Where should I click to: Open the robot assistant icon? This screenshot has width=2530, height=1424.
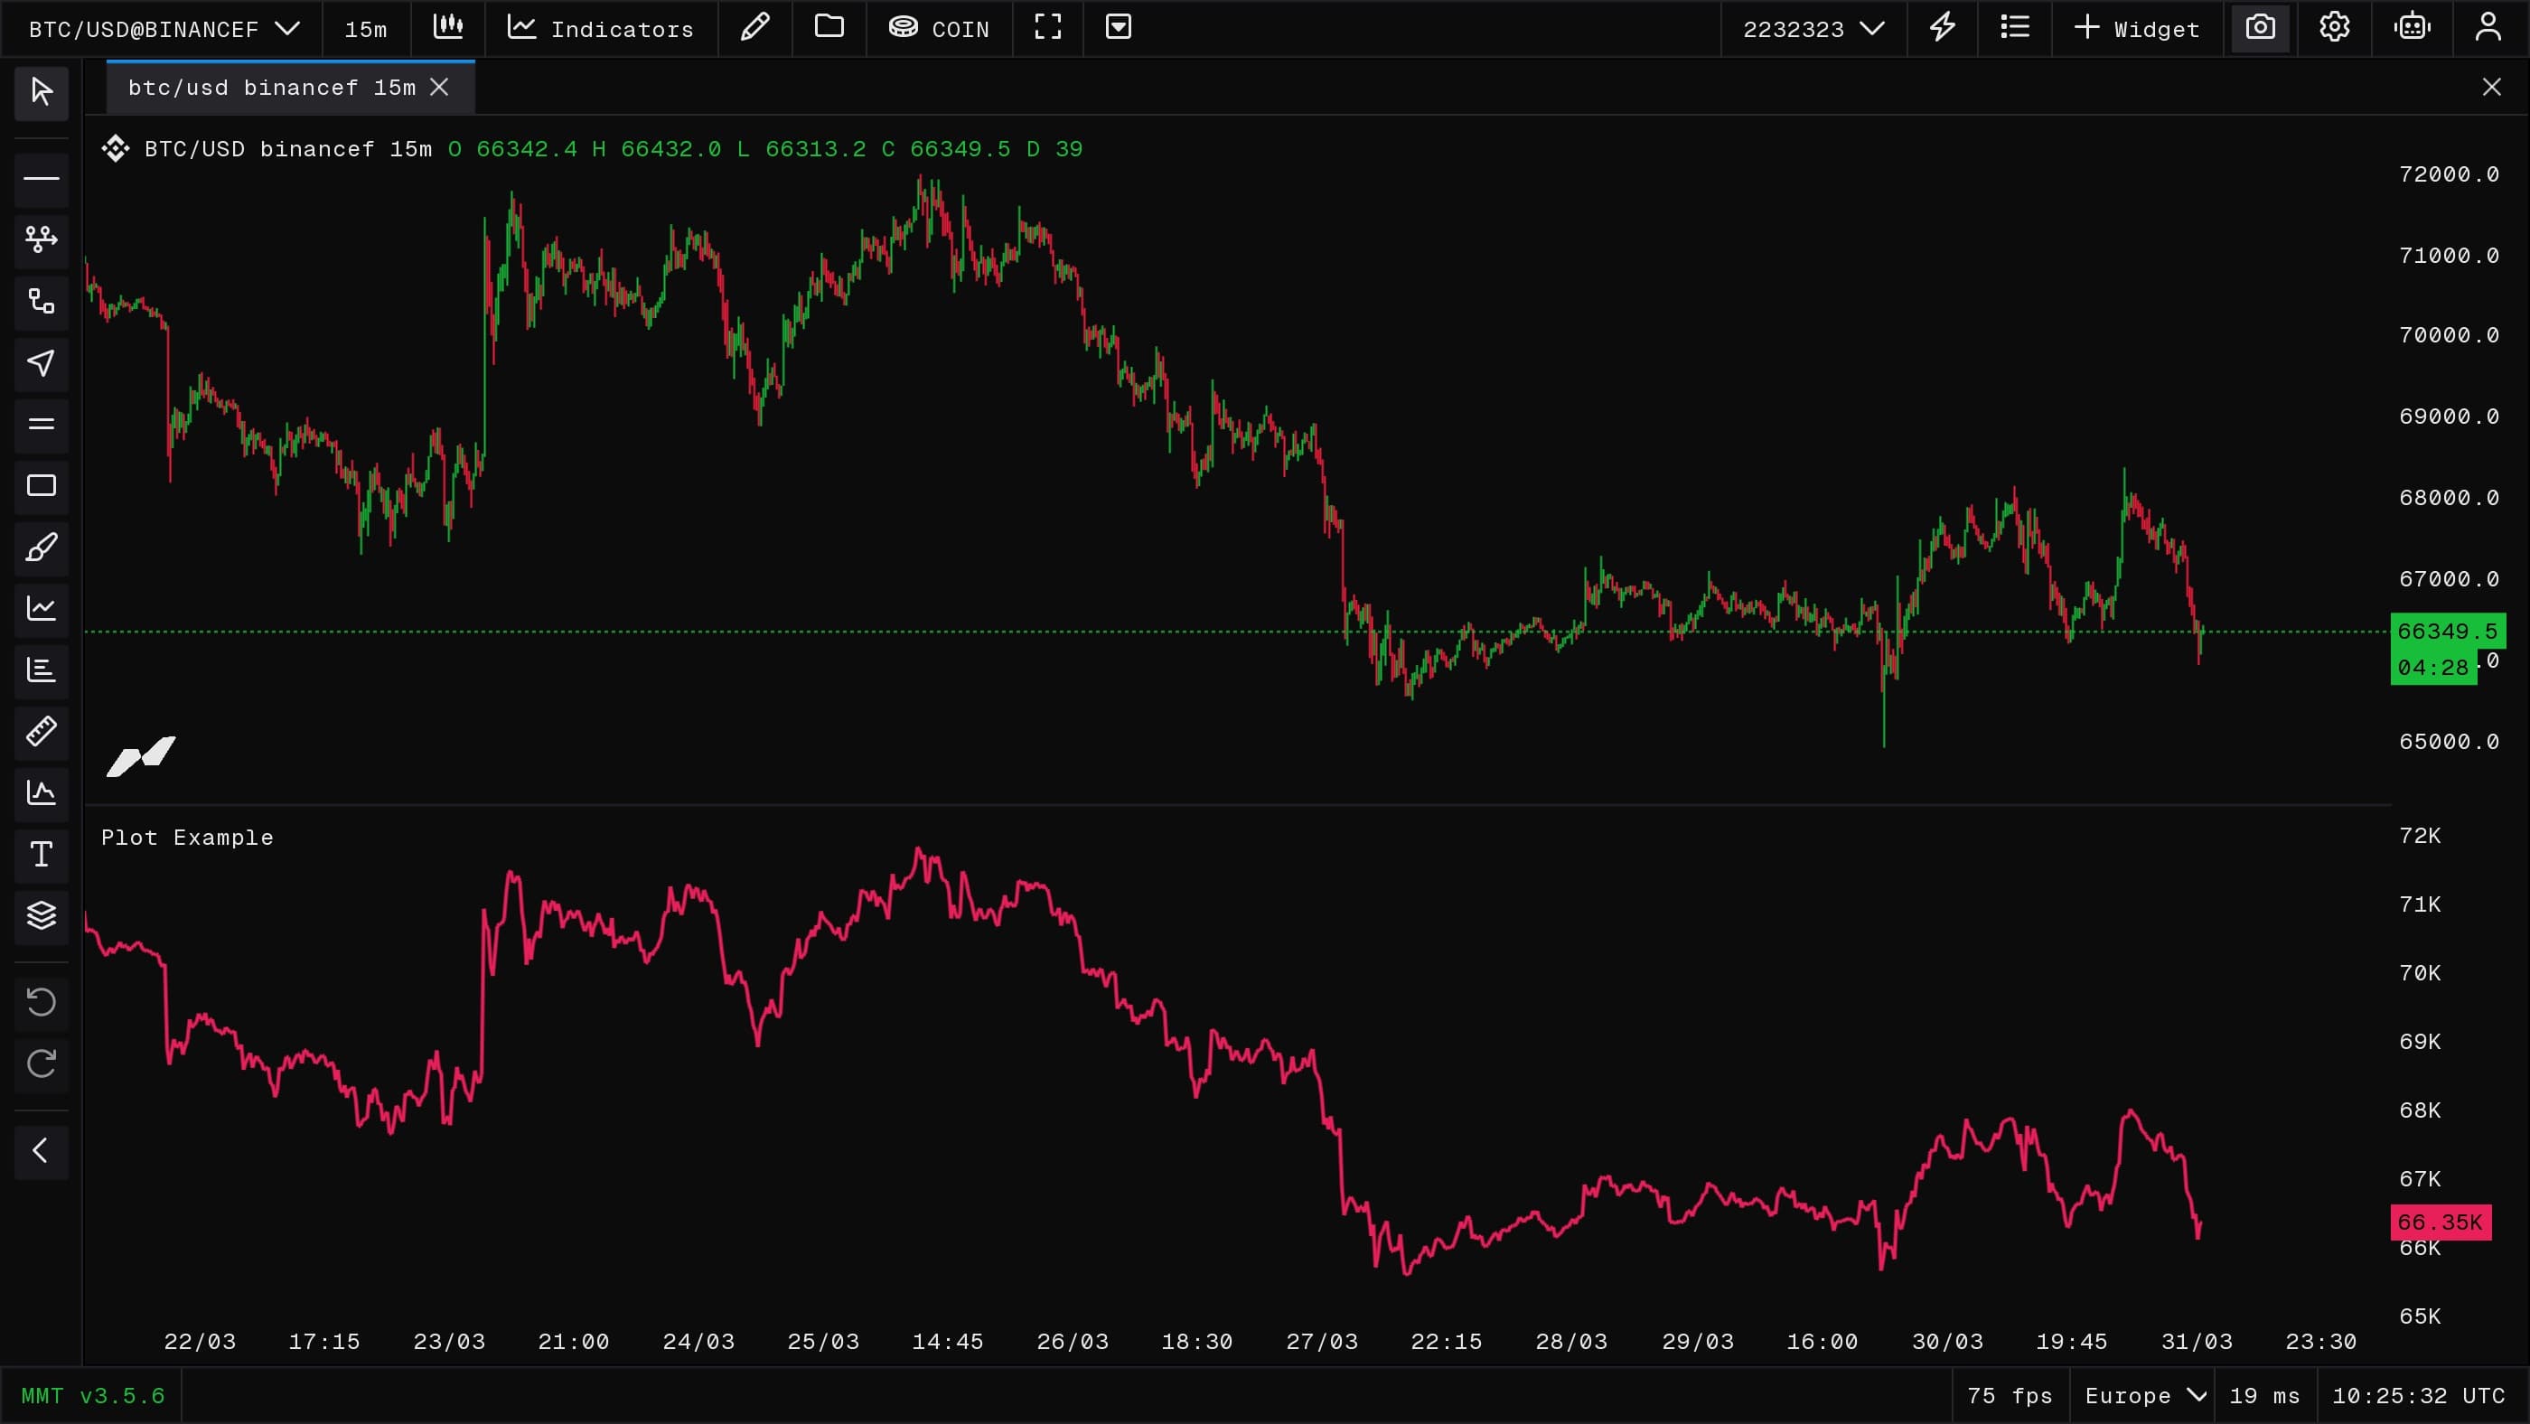2413,27
